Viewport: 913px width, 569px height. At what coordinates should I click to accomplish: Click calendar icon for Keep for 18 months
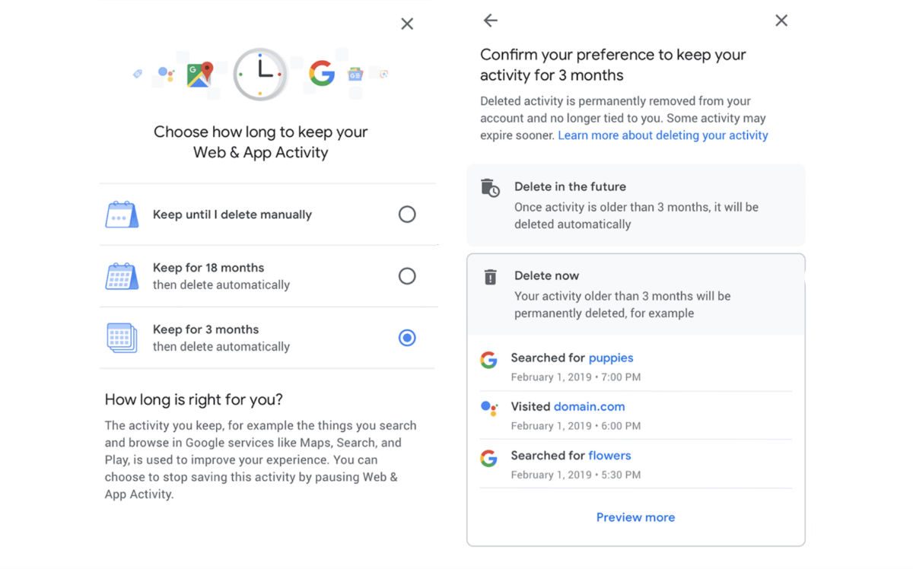pos(122,276)
